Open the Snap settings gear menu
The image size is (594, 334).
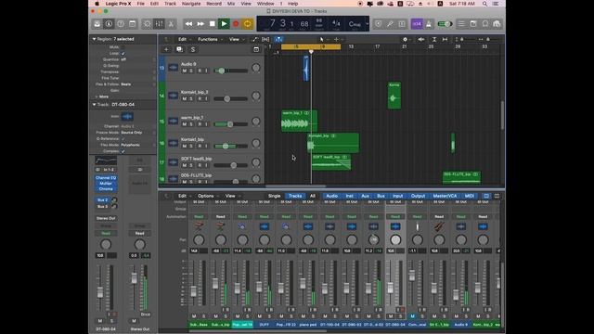[406, 39]
